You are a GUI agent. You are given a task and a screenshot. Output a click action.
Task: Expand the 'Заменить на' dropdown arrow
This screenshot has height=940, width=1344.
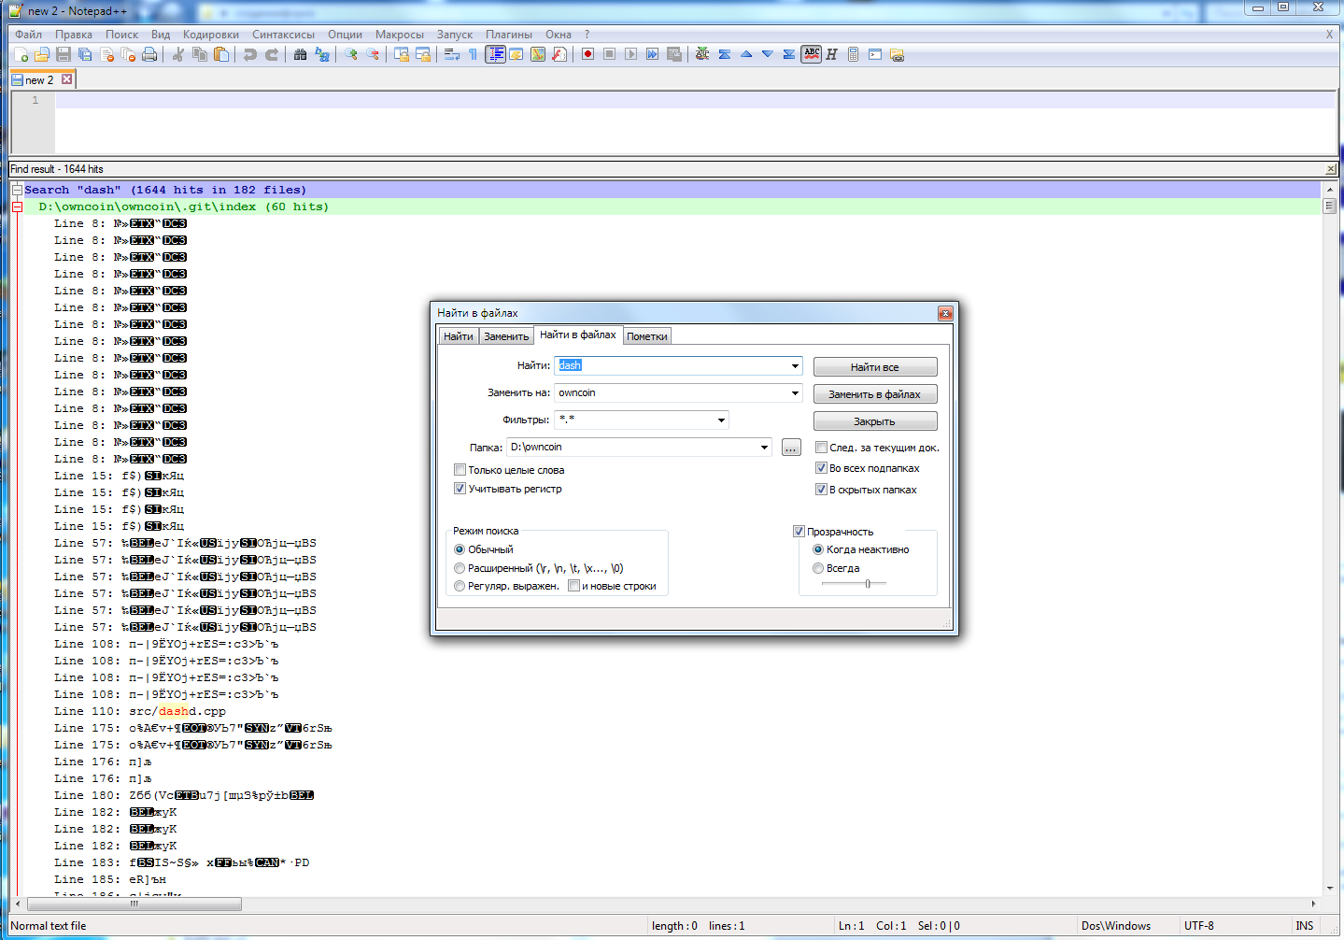(795, 393)
